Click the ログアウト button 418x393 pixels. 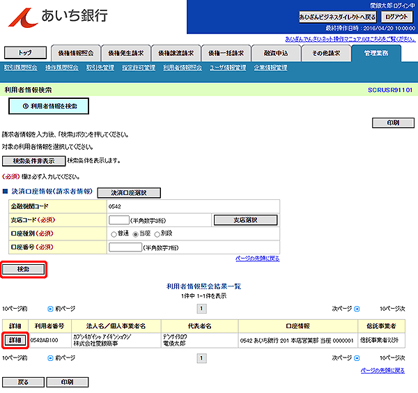pos(396,17)
